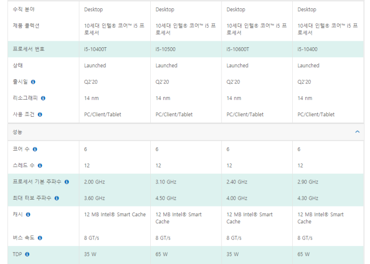
Task: Click info icon for 프로세서 기본 주파수
Action: click(x=67, y=182)
